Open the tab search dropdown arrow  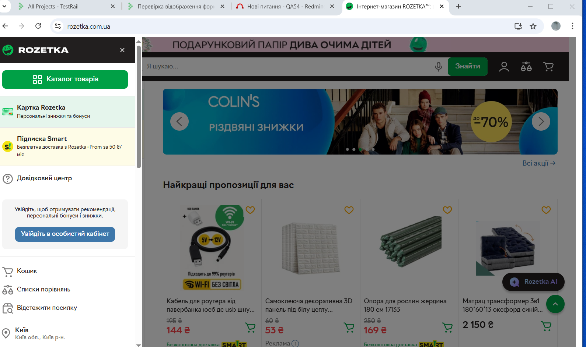point(4,6)
